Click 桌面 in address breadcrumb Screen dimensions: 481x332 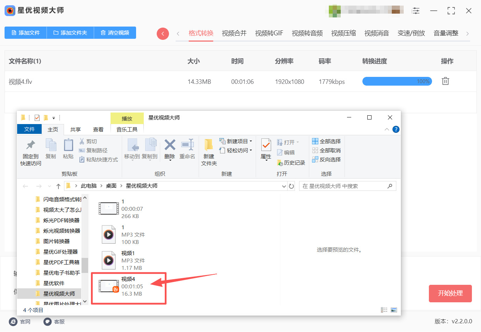click(x=111, y=186)
